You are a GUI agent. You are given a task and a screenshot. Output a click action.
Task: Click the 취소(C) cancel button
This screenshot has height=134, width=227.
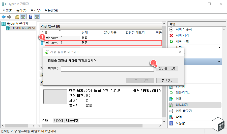coord(167,80)
